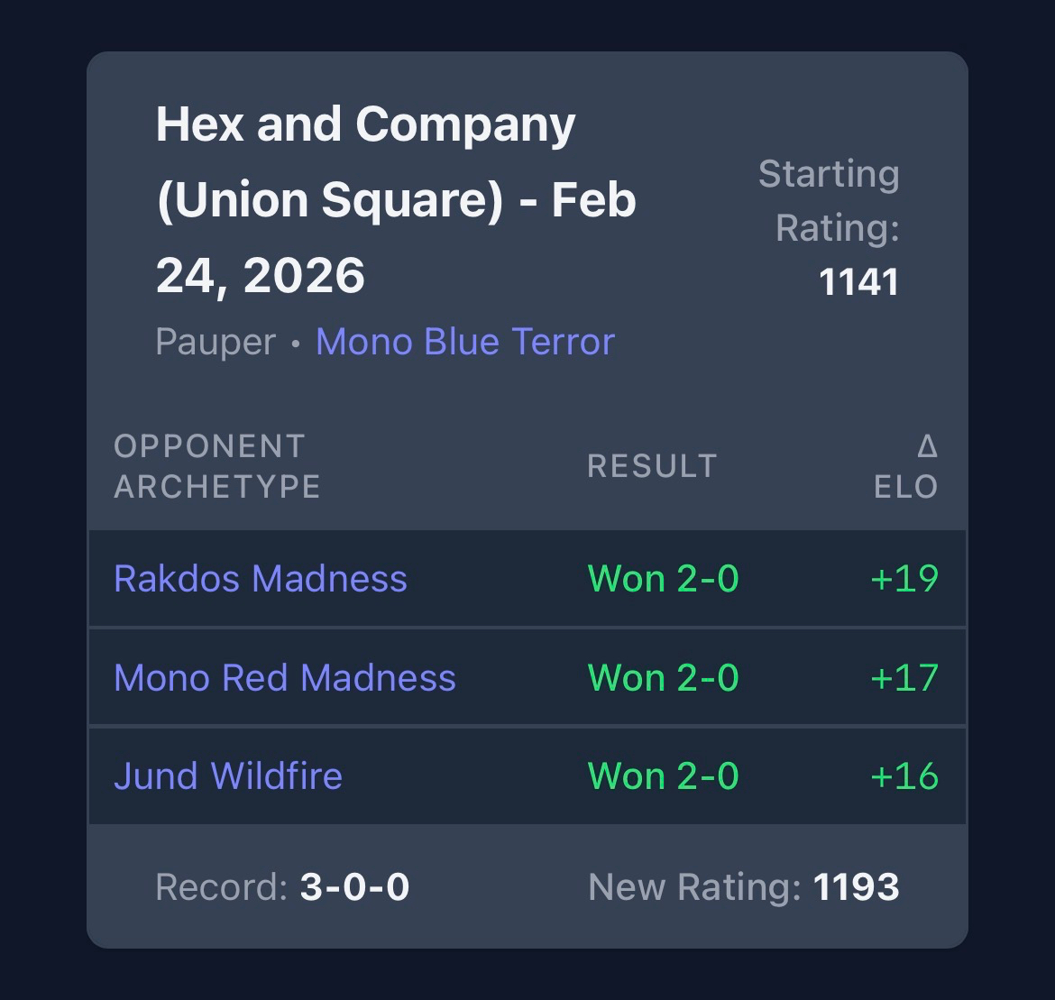Click the Result column header
1055x1000 pixels.
pos(652,466)
